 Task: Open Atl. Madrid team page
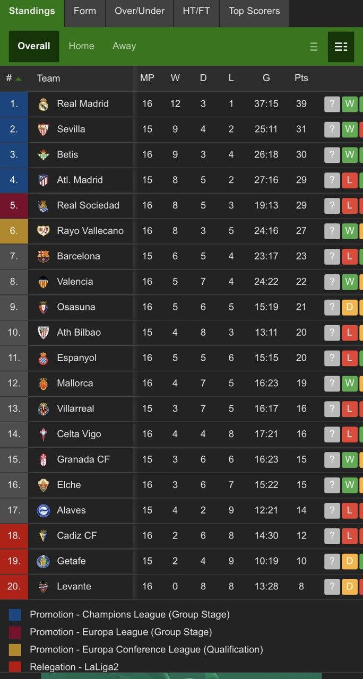click(x=80, y=180)
